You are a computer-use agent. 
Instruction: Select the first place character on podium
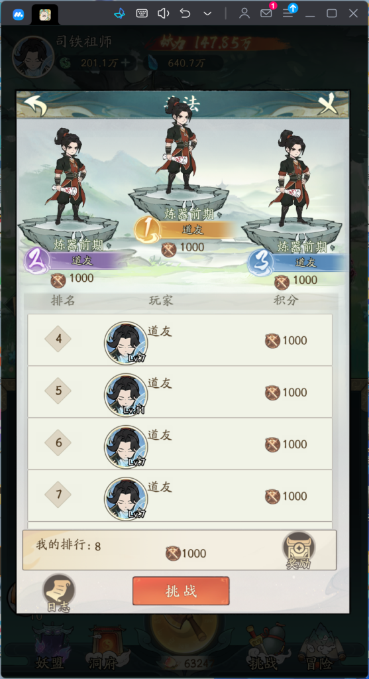click(x=180, y=145)
